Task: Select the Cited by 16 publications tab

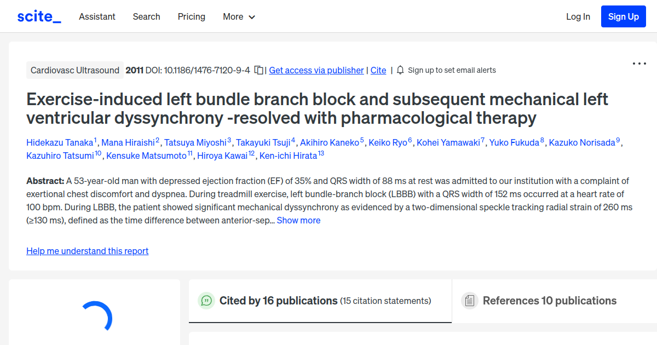Action: point(278,300)
